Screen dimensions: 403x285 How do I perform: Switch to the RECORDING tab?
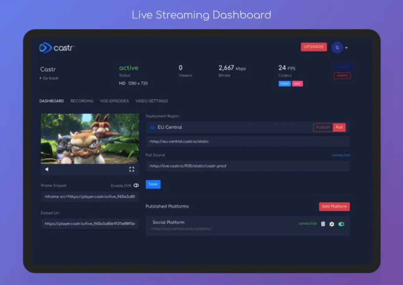[81, 101]
